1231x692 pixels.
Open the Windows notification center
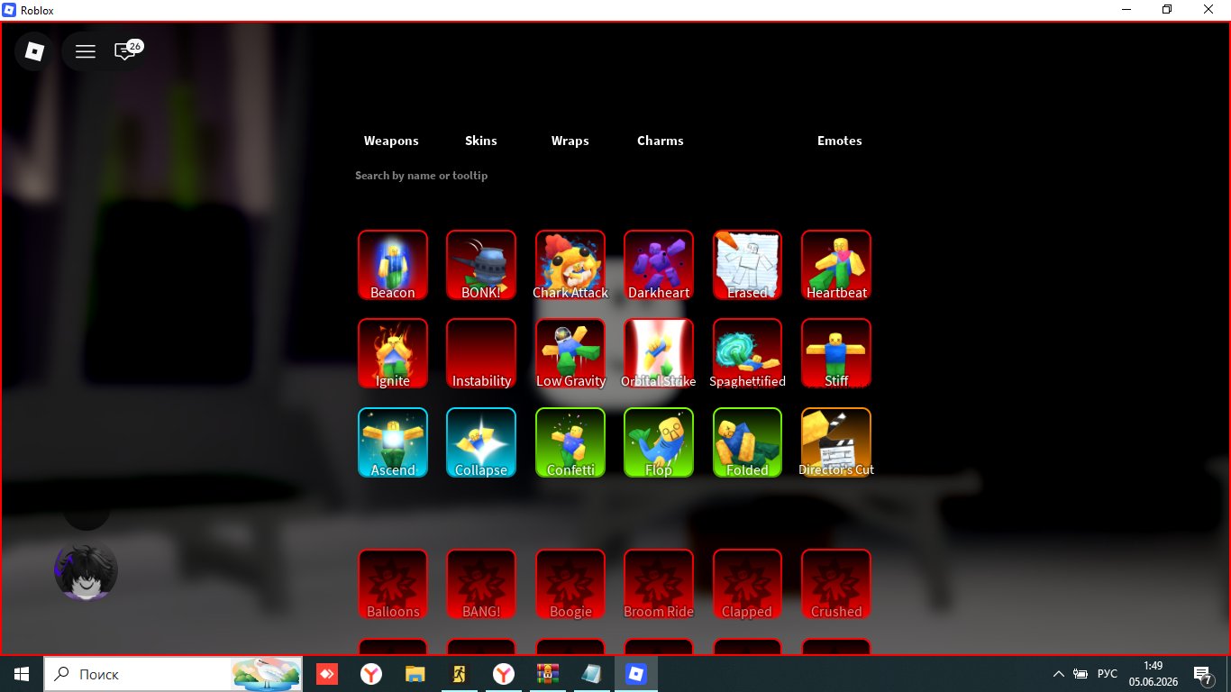coord(1202,674)
